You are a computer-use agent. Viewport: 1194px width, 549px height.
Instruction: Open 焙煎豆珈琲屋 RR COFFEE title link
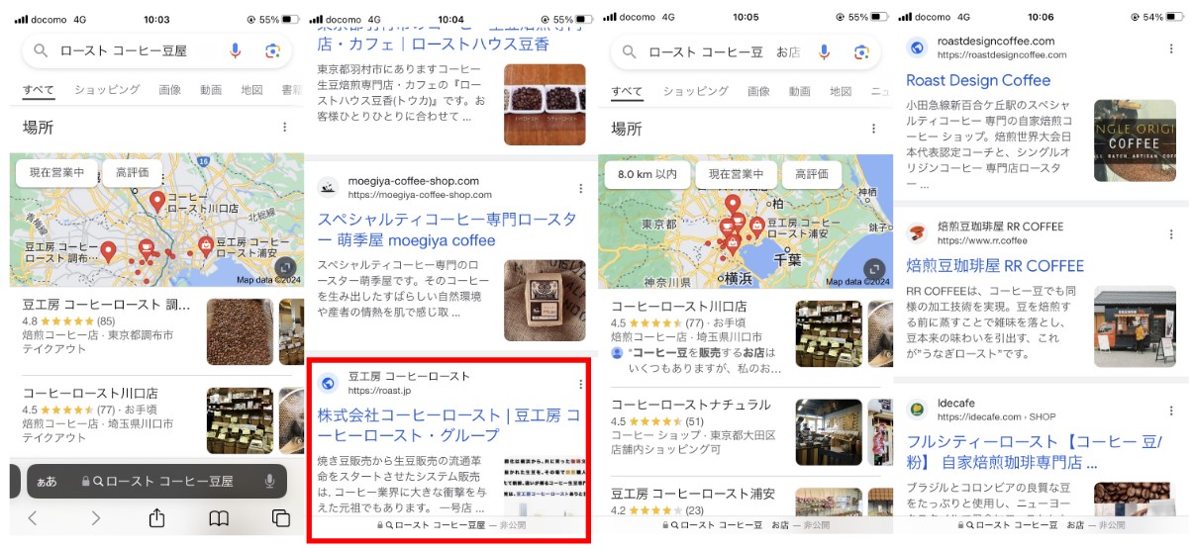995,266
